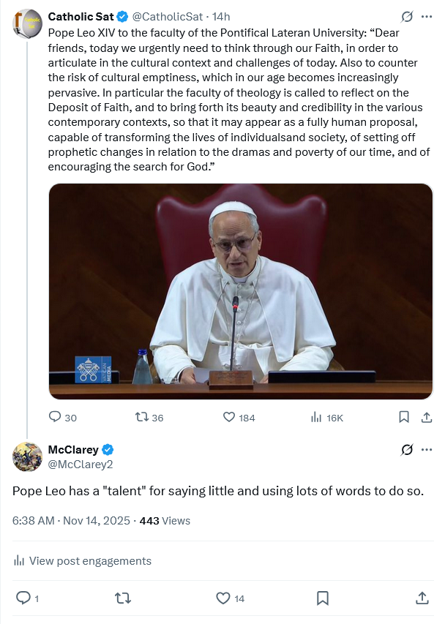Share the Catholic Sat post
This screenshot has height=624, width=445.
click(426, 417)
